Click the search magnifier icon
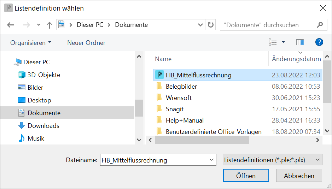332x189 pixels. (320, 25)
